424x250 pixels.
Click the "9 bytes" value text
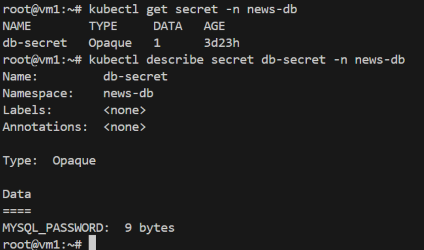tap(149, 228)
